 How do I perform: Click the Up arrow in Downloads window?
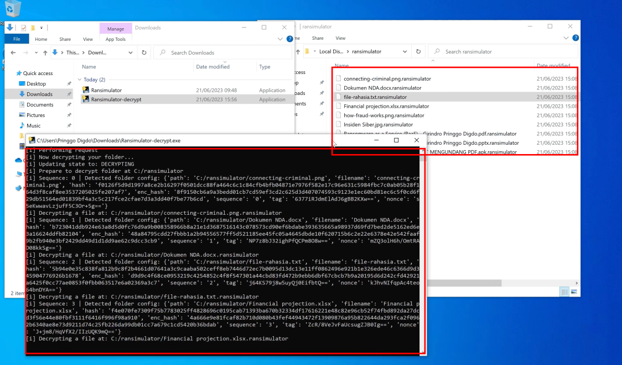coord(45,52)
